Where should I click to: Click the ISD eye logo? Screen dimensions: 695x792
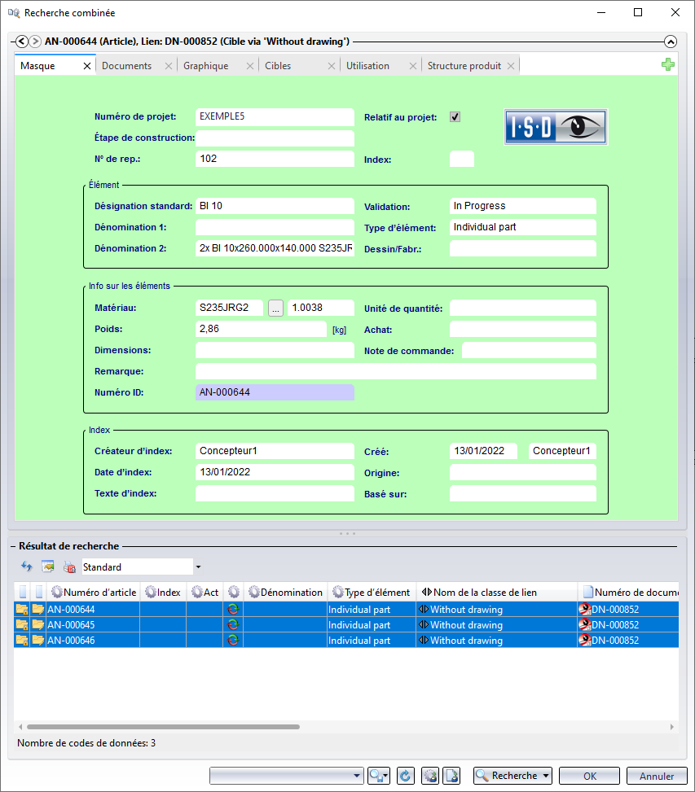point(556,127)
